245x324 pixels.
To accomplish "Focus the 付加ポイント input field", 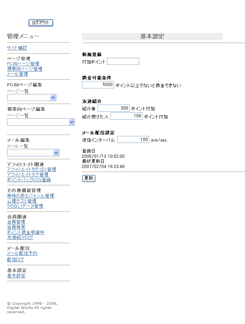I will point(123,61).
